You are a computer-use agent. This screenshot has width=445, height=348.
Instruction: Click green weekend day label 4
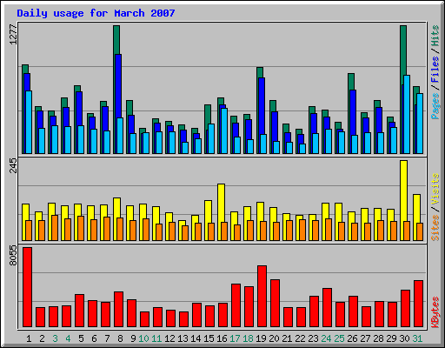pyautogui.click(x=68, y=338)
